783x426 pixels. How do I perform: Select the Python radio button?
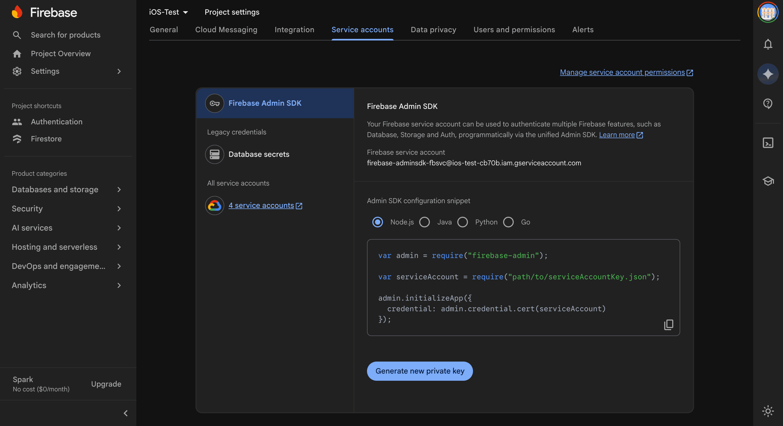[463, 222]
